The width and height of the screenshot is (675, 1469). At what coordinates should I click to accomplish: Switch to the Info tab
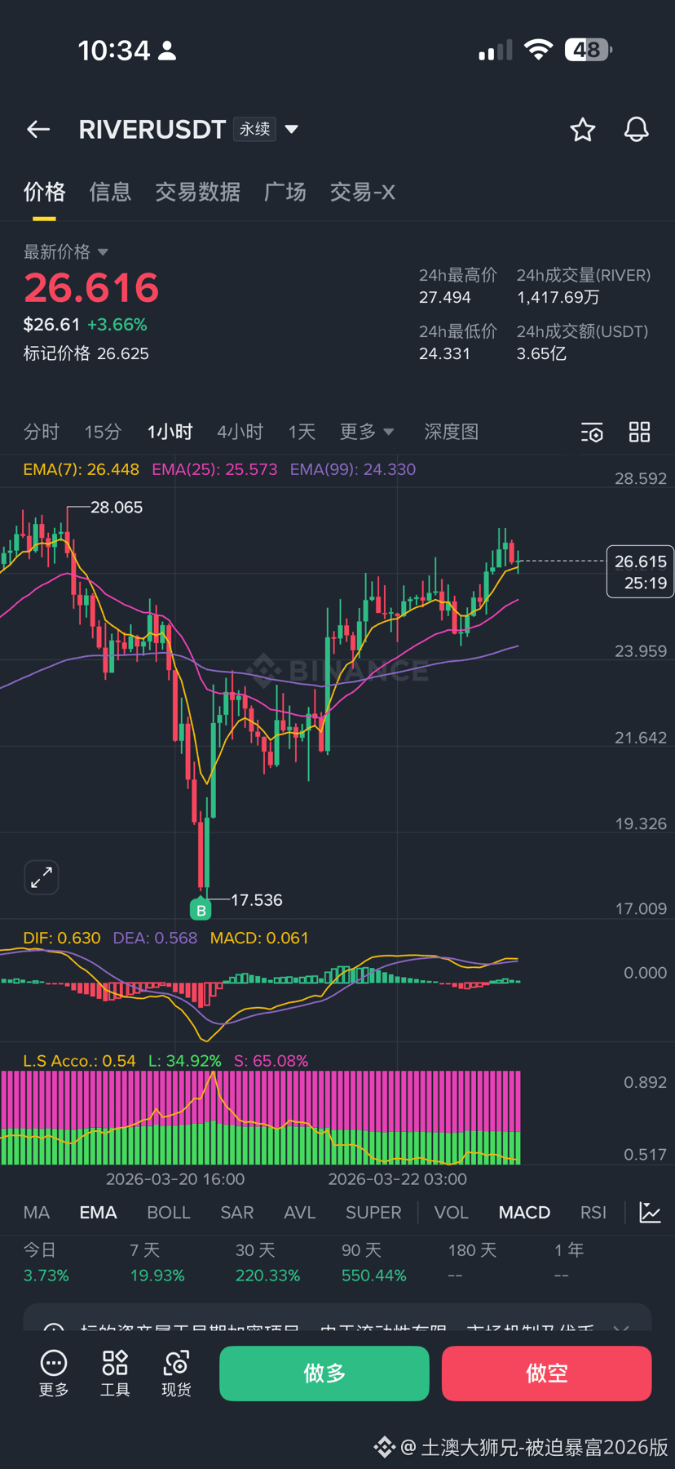(x=110, y=192)
